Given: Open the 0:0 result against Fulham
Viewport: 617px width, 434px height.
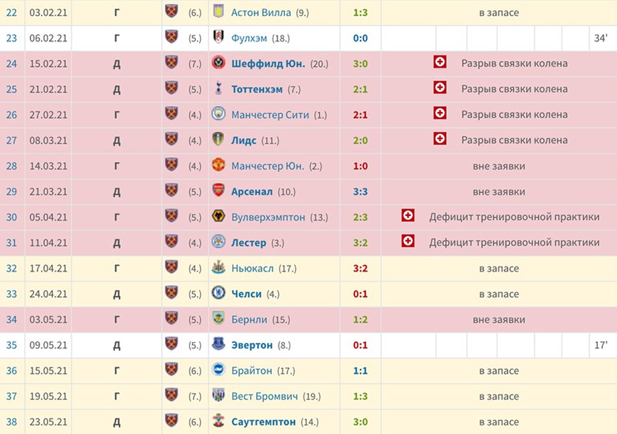Looking at the screenshot, I should pyautogui.click(x=360, y=38).
